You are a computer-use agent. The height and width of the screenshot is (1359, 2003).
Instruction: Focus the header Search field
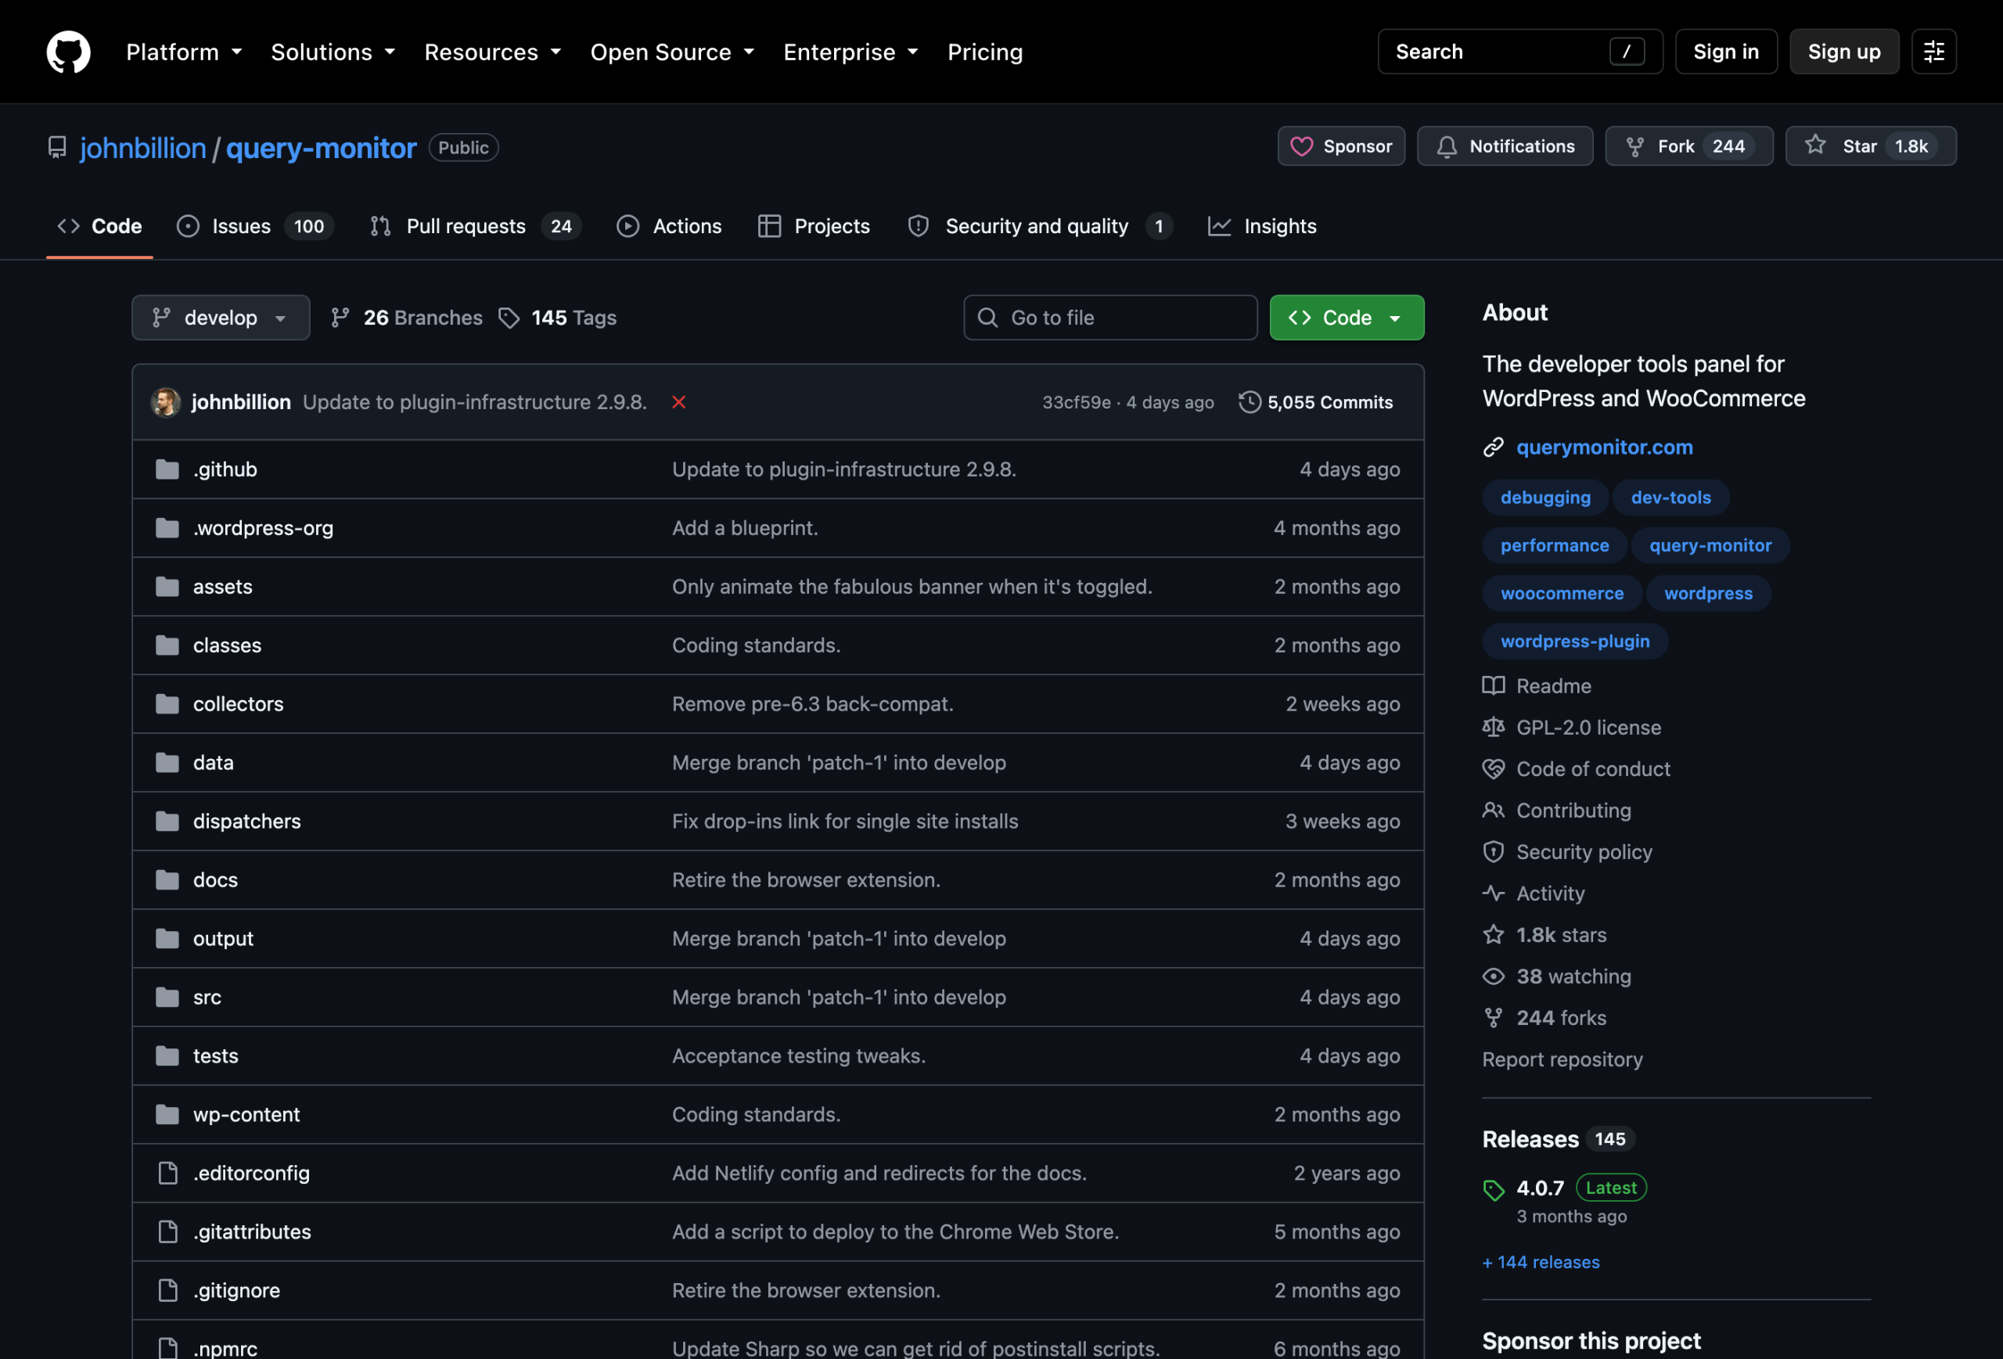coord(1519,52)
